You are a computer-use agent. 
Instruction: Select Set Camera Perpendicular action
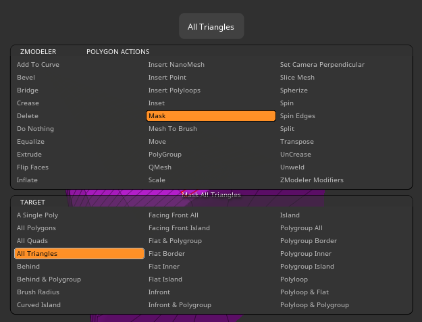(322, 65)
